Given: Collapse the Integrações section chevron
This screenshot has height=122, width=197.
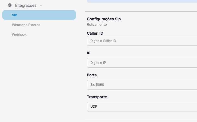Looking at the screenshot, I should click(x=41, y=5).
